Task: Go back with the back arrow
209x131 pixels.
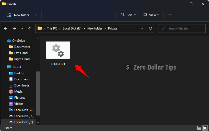Action: coord(6,28)
